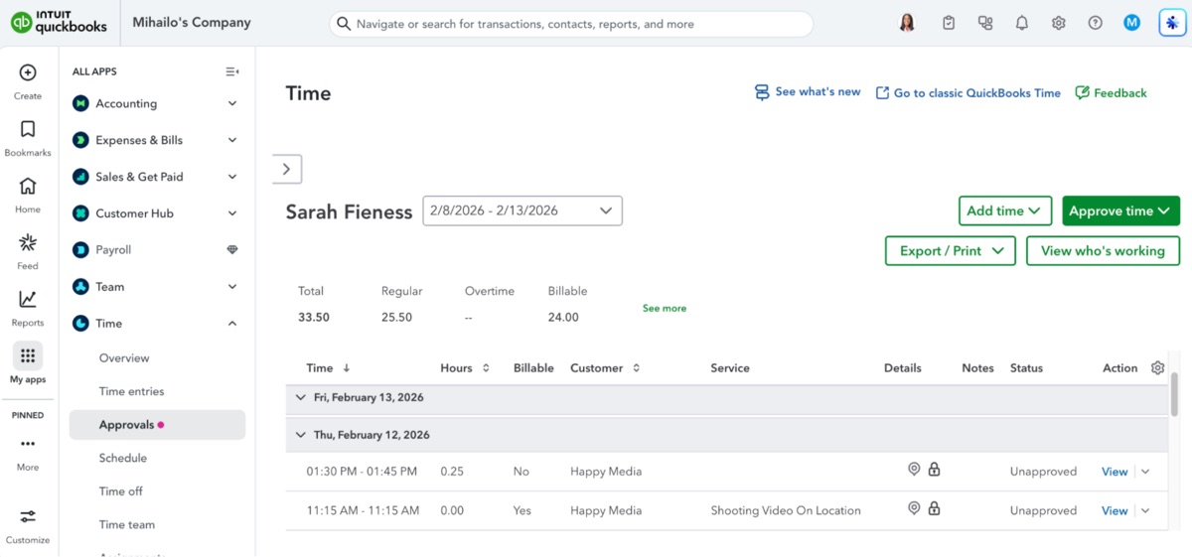Open the notifications bell
Screen dimensions: 1192x557
tap(1022, 23)
